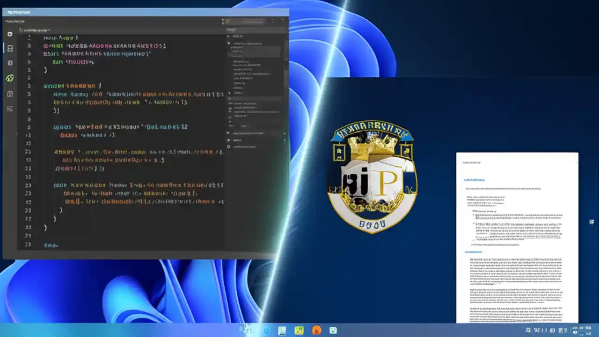Toggle word wrap via the panel toggle icon
The height and width of the screenshot is (337, 599).
coord(283,21)
